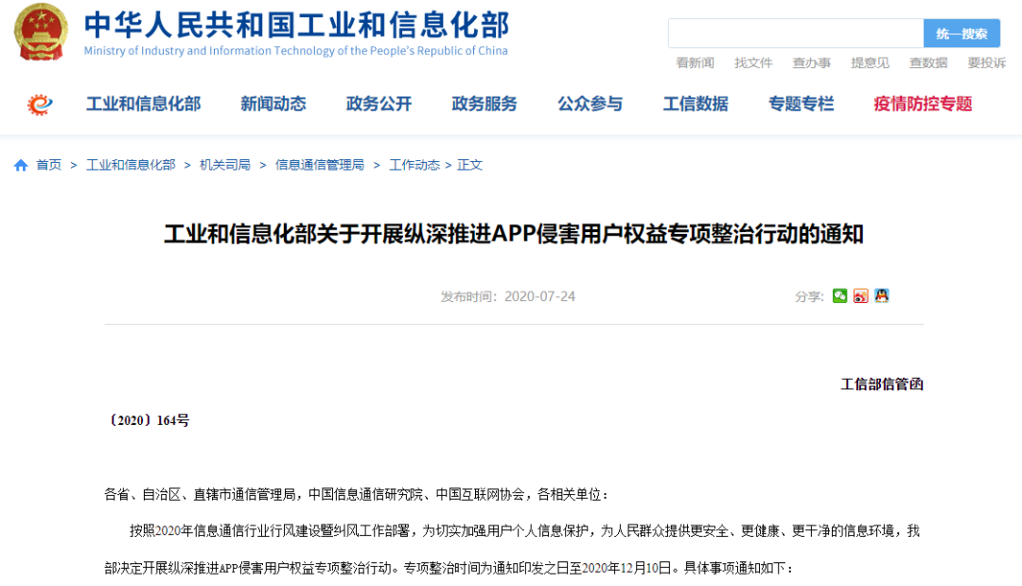Share article via WeChat icon
1022x586 pixels.
pos(839,296)
